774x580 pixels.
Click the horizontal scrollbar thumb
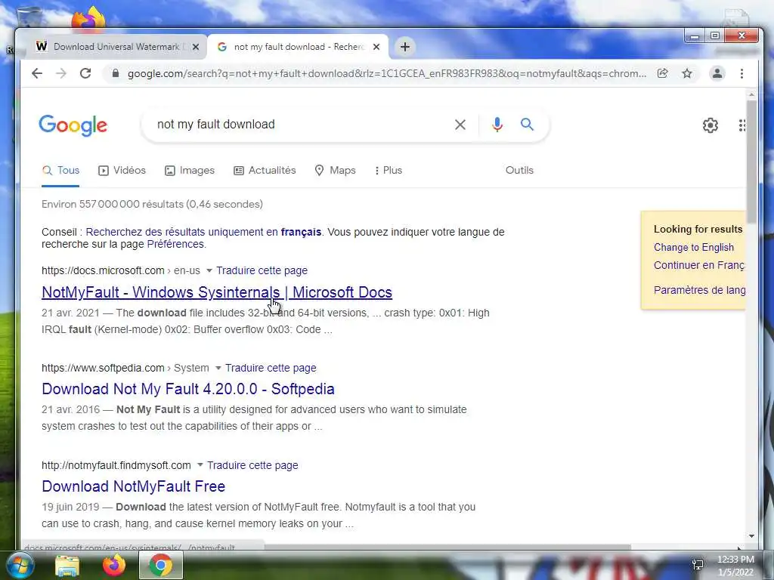pos(447,547)
